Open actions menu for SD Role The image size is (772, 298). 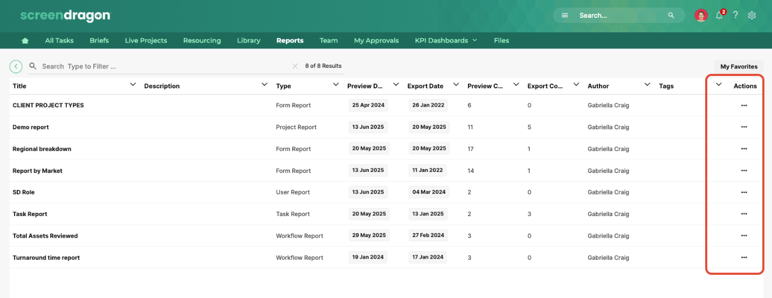[x=744, y=192]
